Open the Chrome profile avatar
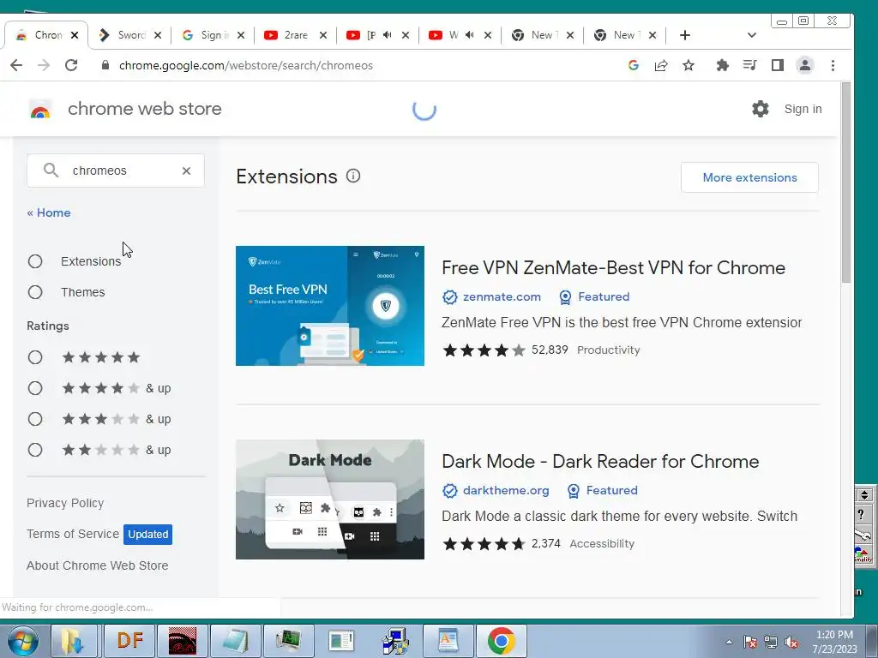The width and height of the screenshot is (878, 658). click(x=804, y=65)
